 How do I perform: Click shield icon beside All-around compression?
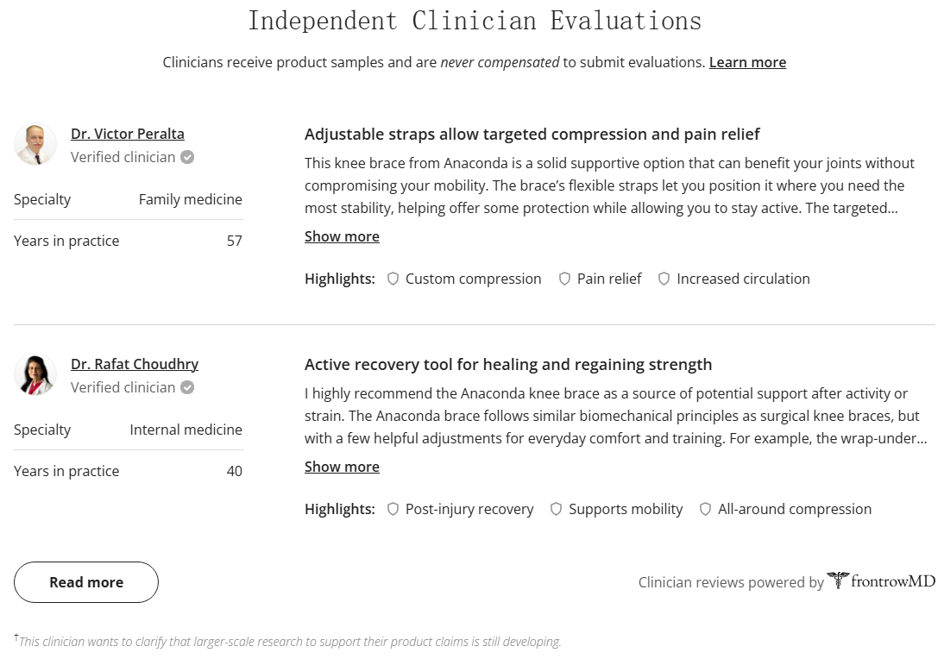tap(706, 509)
